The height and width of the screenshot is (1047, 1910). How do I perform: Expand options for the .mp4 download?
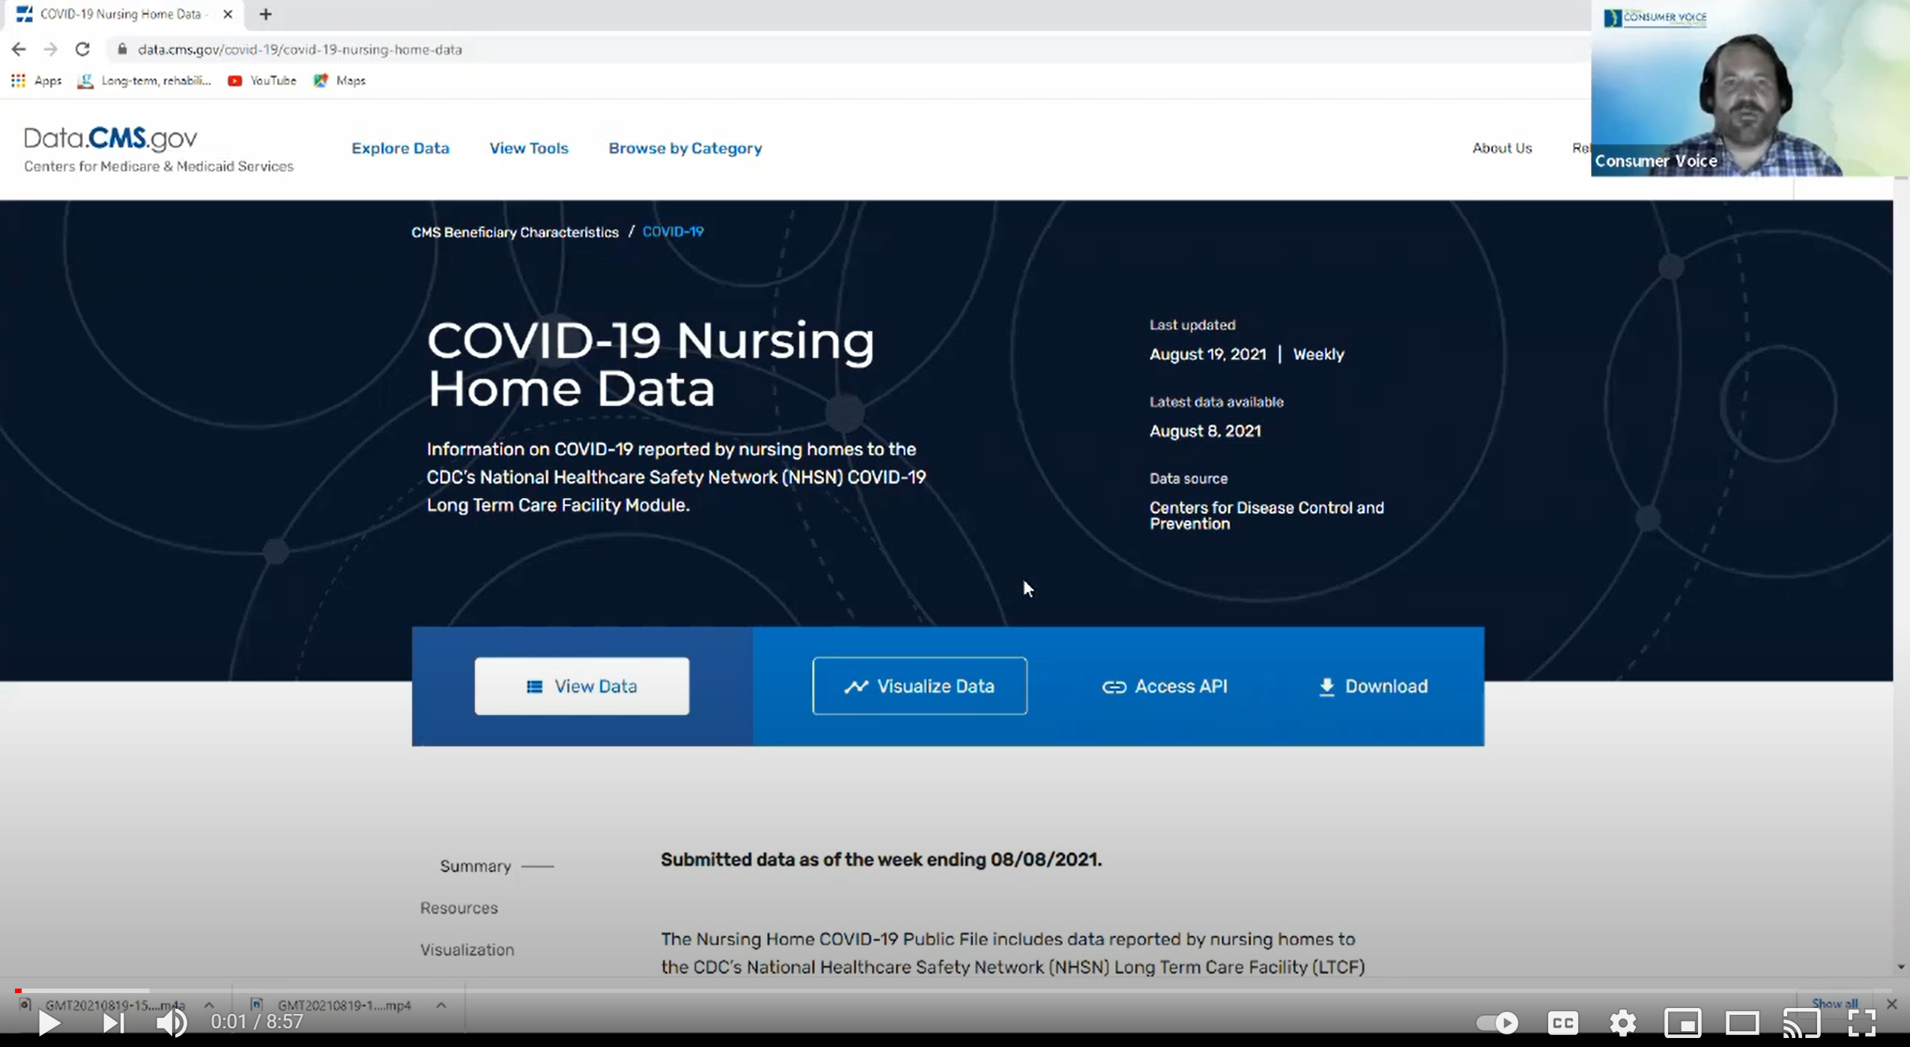coord(441,1005)
